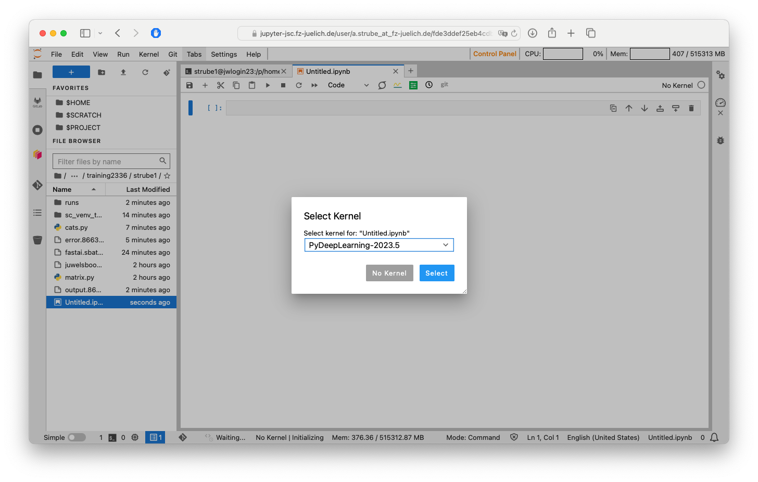Open the Code cell type dropdown
Image resolution: width=758 pixels, height=482 pixels.
(x=348, y=85)
